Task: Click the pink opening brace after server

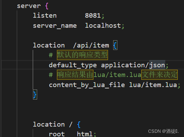Action: (47, 6)
